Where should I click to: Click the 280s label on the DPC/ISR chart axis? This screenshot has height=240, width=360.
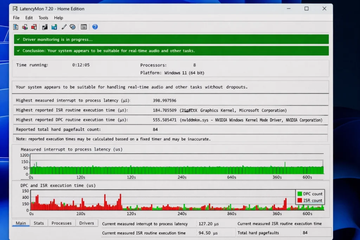(x=81, y=214)
